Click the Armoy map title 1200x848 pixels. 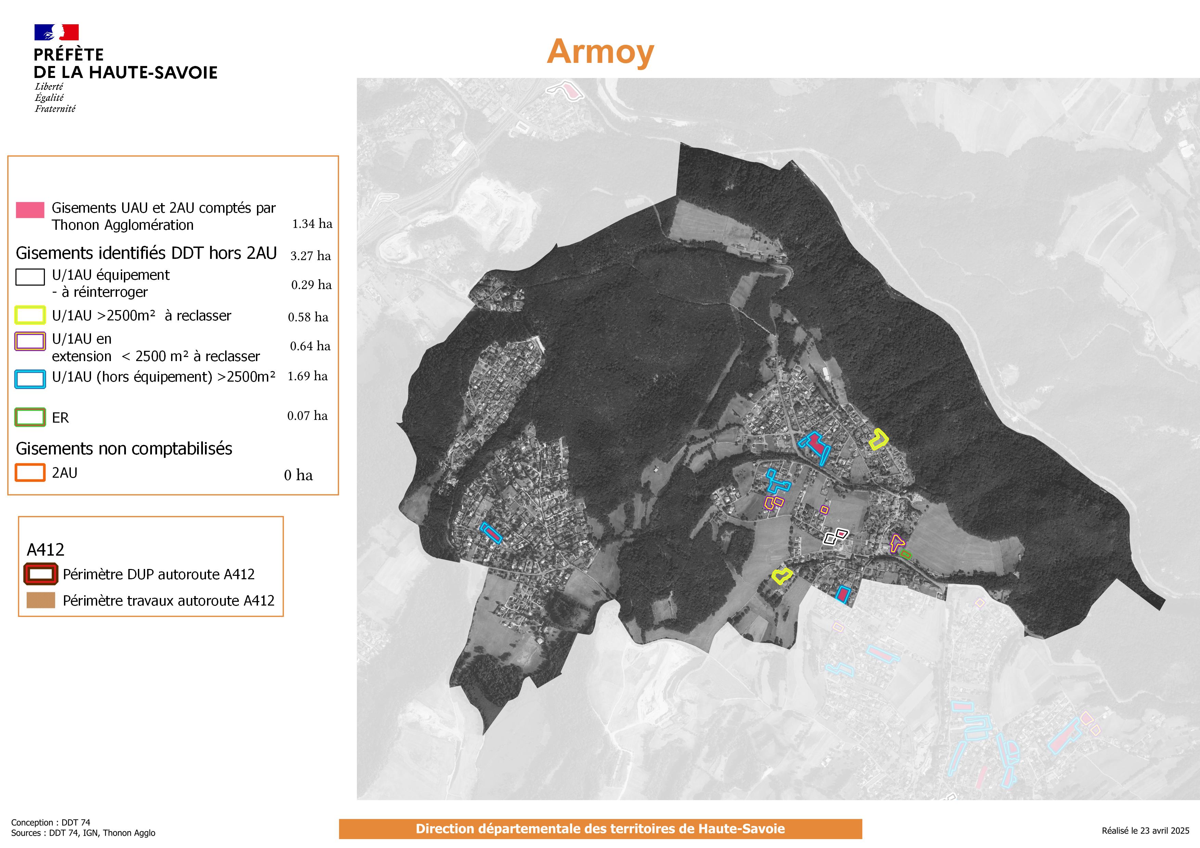pos(601,52)
